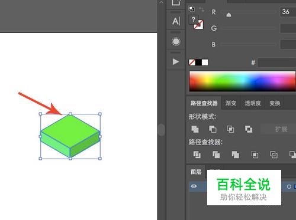Switch to the 变换 tab
296x220 pixels.
pyautogui.click(x=275, y=103)
